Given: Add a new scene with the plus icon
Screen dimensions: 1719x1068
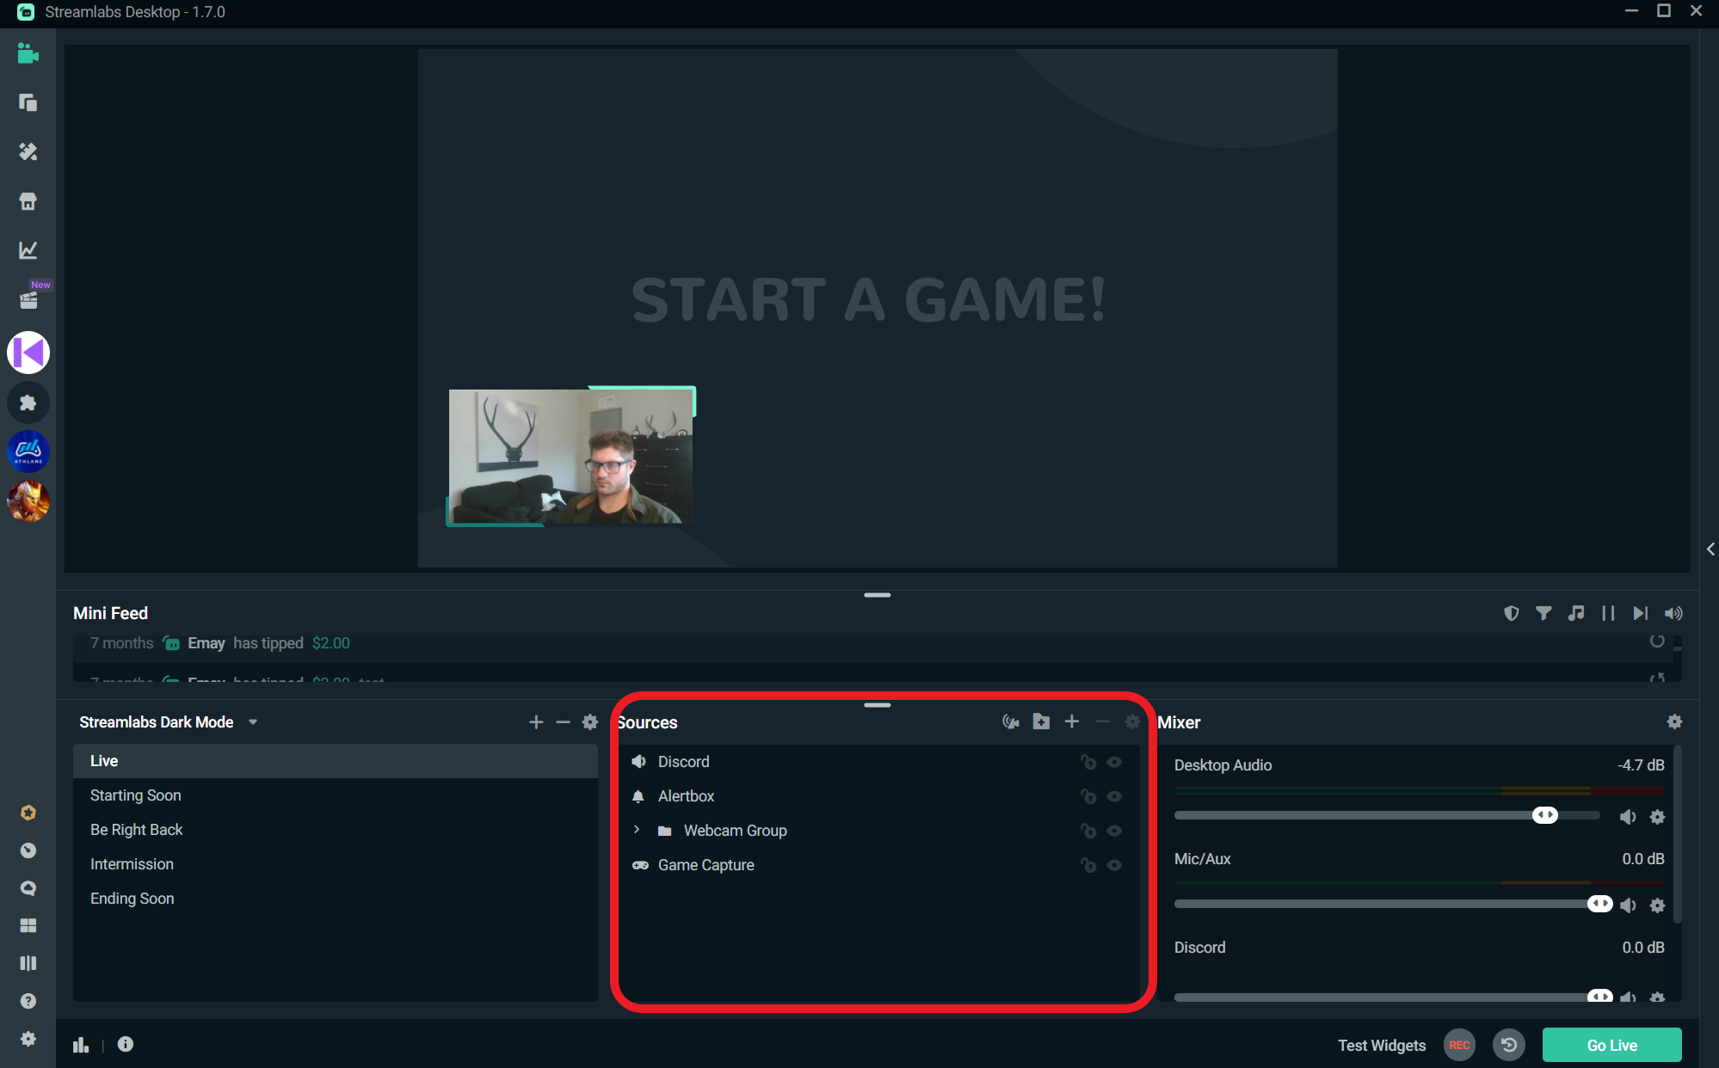Looking at the screenshot, I should pos(536,722).
